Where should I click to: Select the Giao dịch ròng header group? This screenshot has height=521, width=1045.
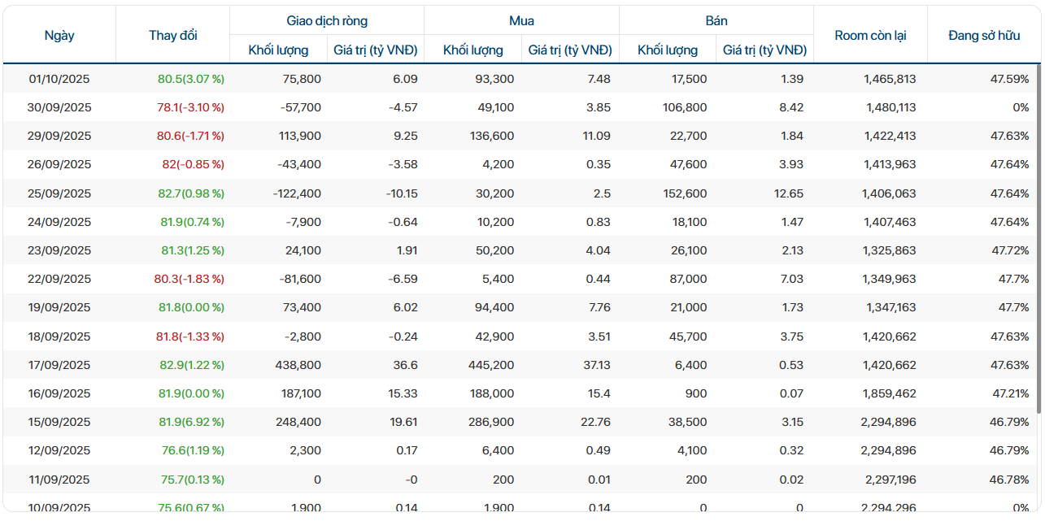click(x=327, y=21)
